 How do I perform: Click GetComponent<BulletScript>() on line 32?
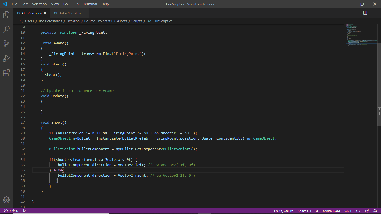(166, 149)
